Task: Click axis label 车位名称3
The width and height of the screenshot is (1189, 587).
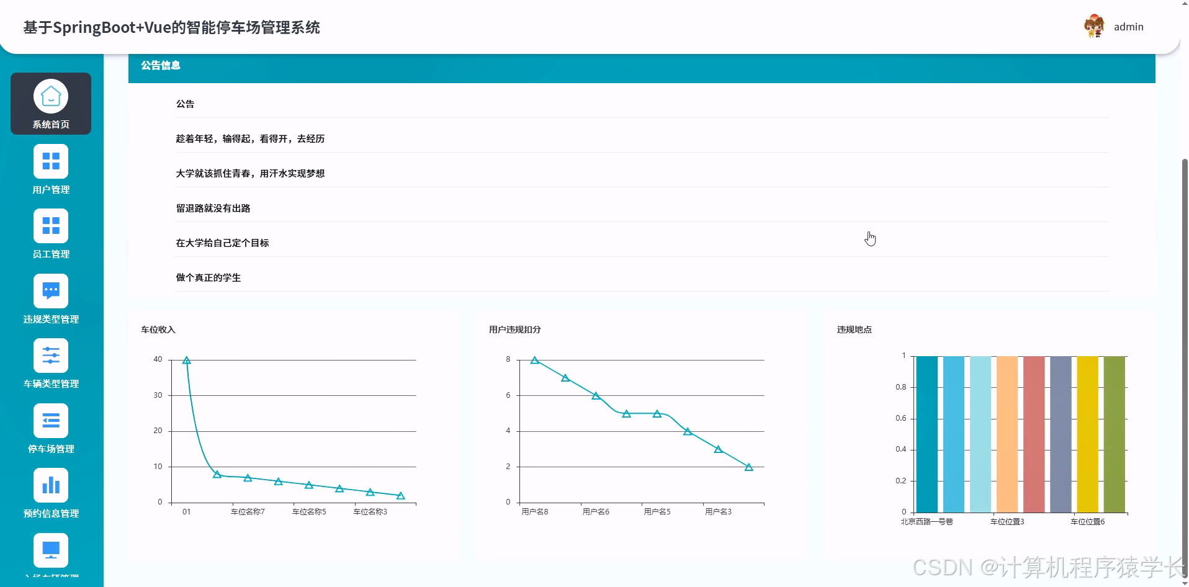Action: [370, 512]
